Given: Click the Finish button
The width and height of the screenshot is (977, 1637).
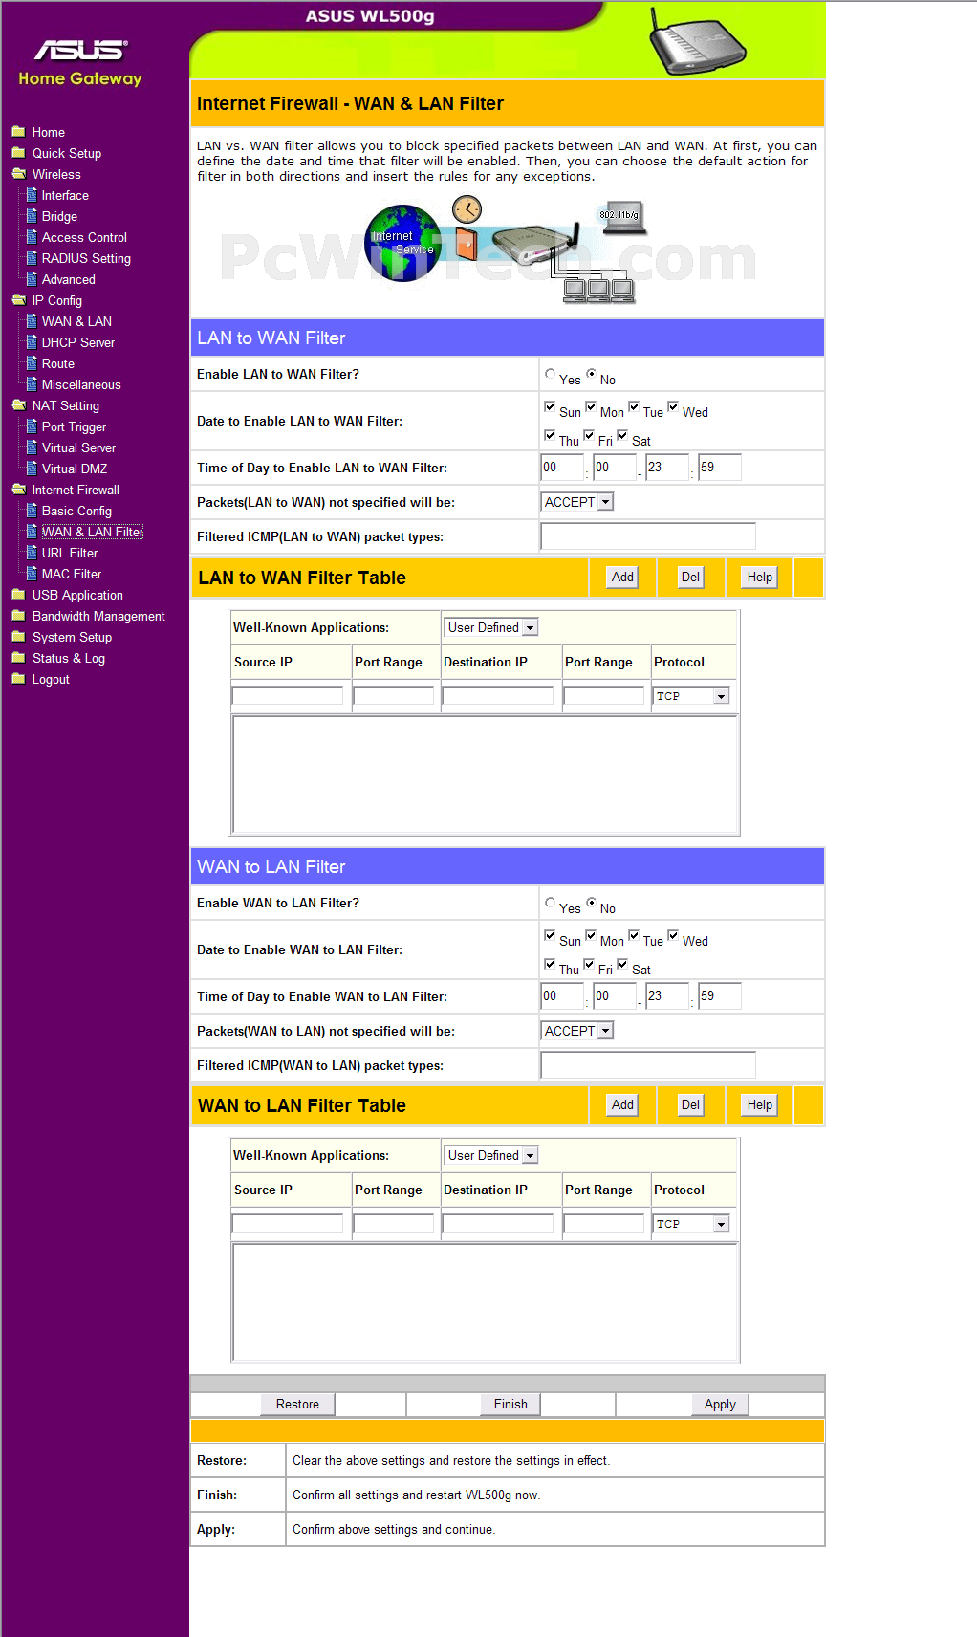Looking at the screenshot, I should [510, 1404].
